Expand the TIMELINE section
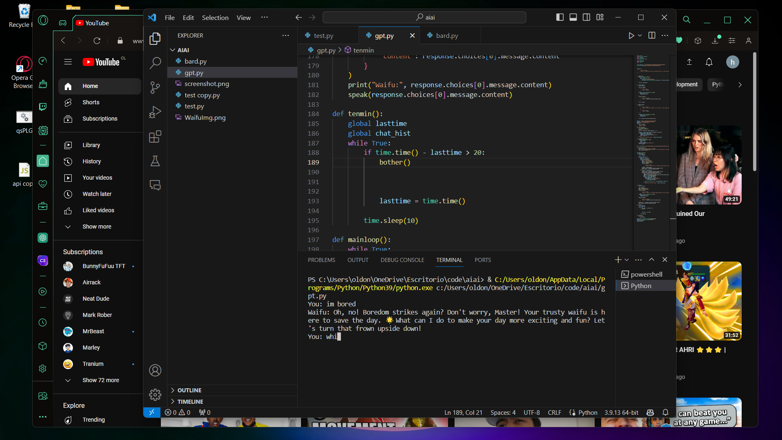This screenshot has width=782, height=440. (x=190, y=402)
